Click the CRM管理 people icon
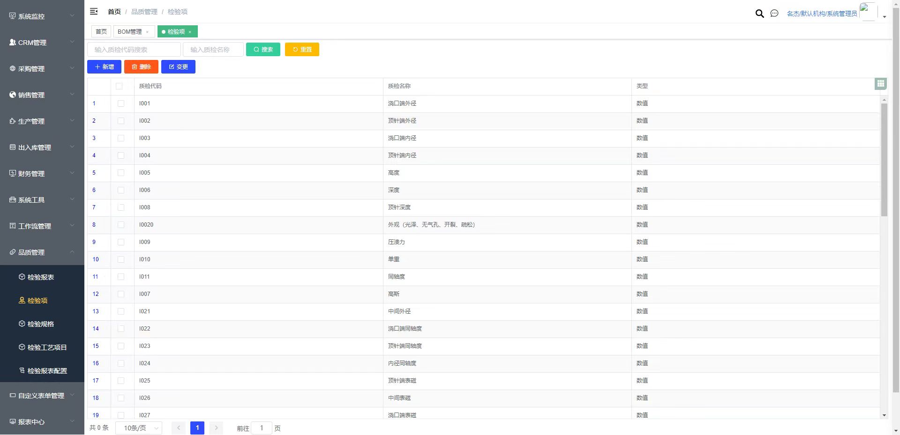The height and width of the screenshot is (435, 900). (13, 42)
